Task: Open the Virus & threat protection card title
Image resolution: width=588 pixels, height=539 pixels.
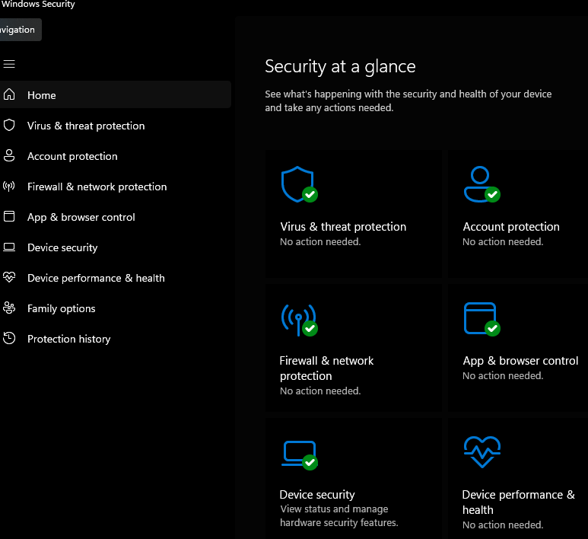Action: (343, 226)
